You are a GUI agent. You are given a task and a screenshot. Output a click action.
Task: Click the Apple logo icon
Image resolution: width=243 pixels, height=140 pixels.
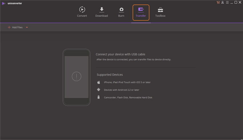click(x=99, y=82)
